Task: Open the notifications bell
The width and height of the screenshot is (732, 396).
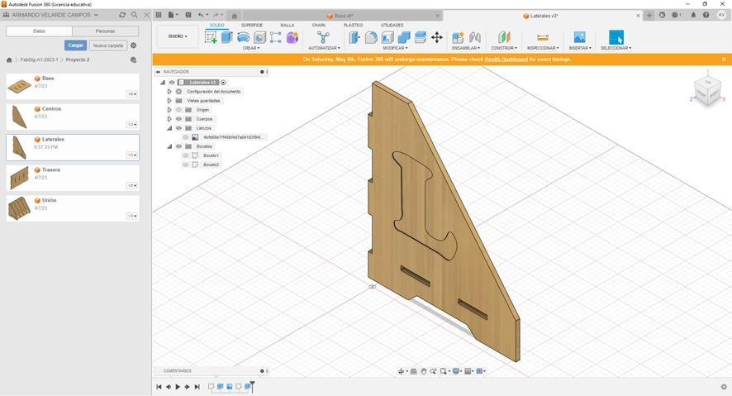Action: click(693, 15)
